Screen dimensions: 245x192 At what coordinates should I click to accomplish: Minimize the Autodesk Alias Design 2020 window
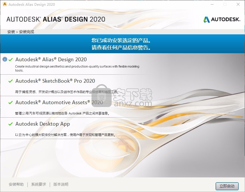click(x=212, y=4)
